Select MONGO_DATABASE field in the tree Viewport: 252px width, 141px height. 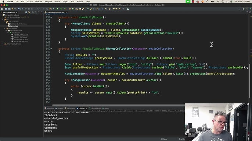pos(21,37)
